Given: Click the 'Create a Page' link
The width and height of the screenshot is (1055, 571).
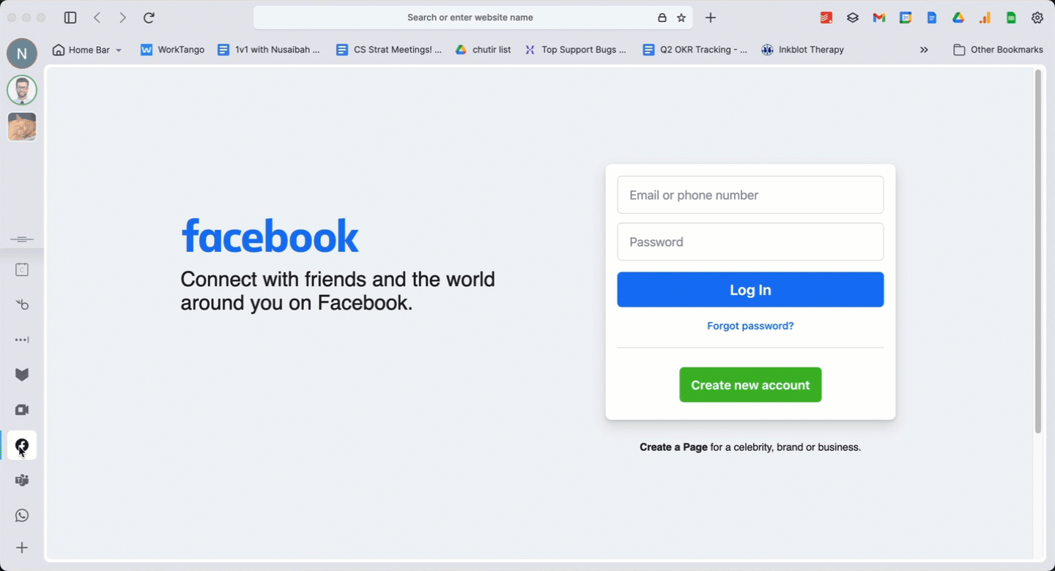Looking at the screenshot, I should tap(673, 447).
